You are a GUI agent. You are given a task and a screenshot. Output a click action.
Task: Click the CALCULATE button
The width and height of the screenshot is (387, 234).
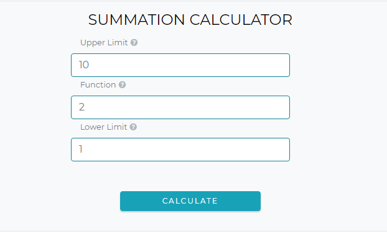190,201
